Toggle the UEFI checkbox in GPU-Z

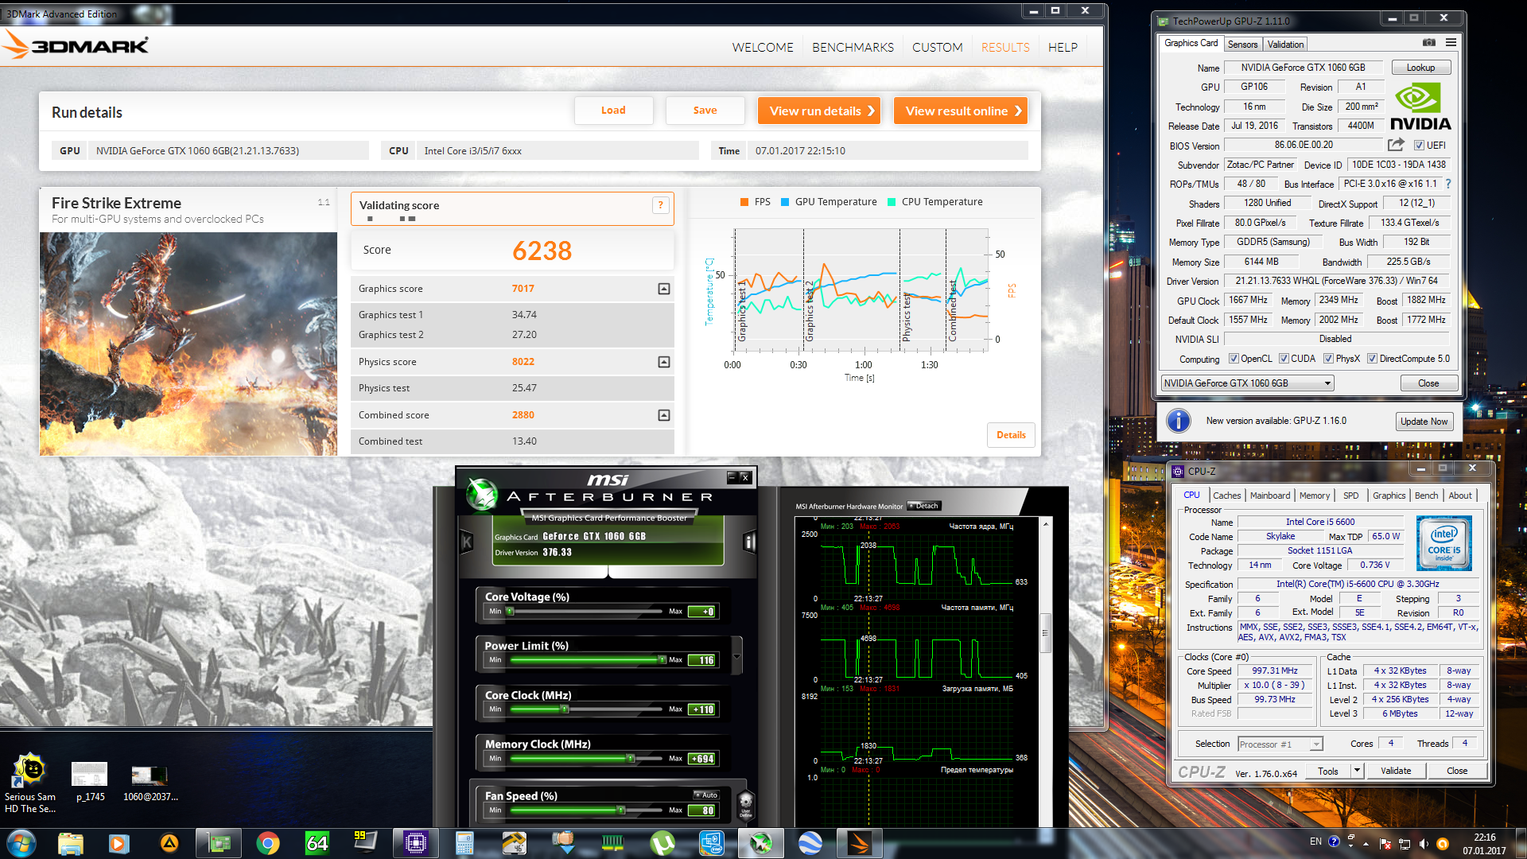point(1419,146)
